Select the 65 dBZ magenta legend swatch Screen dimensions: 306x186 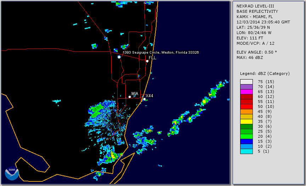point(246,92)
